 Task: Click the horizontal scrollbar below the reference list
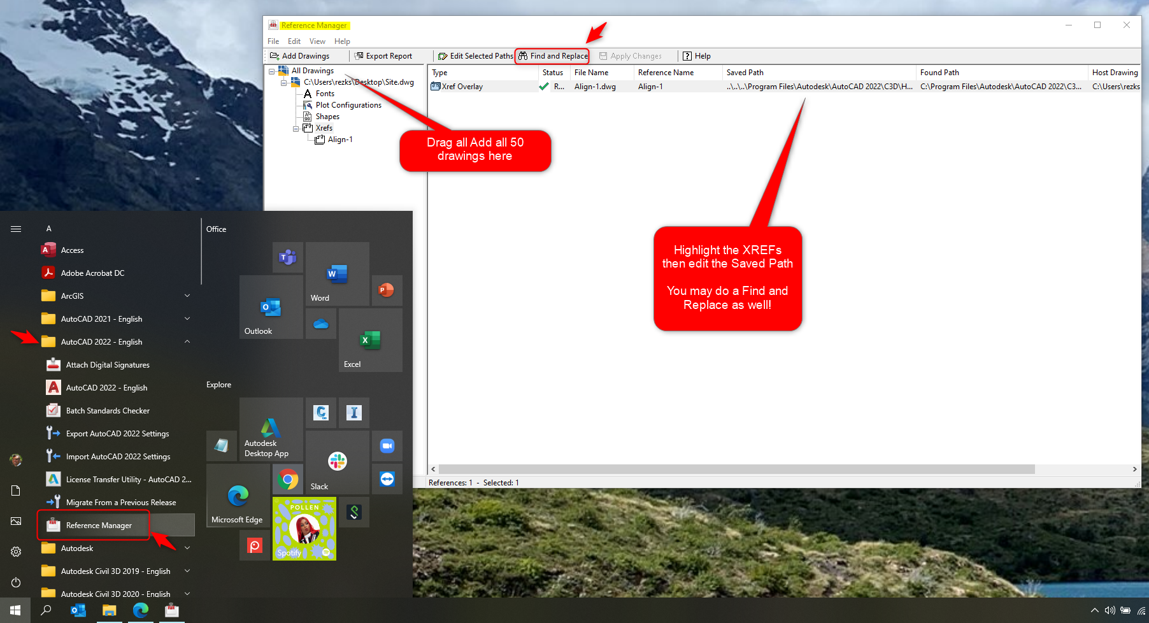732,469
